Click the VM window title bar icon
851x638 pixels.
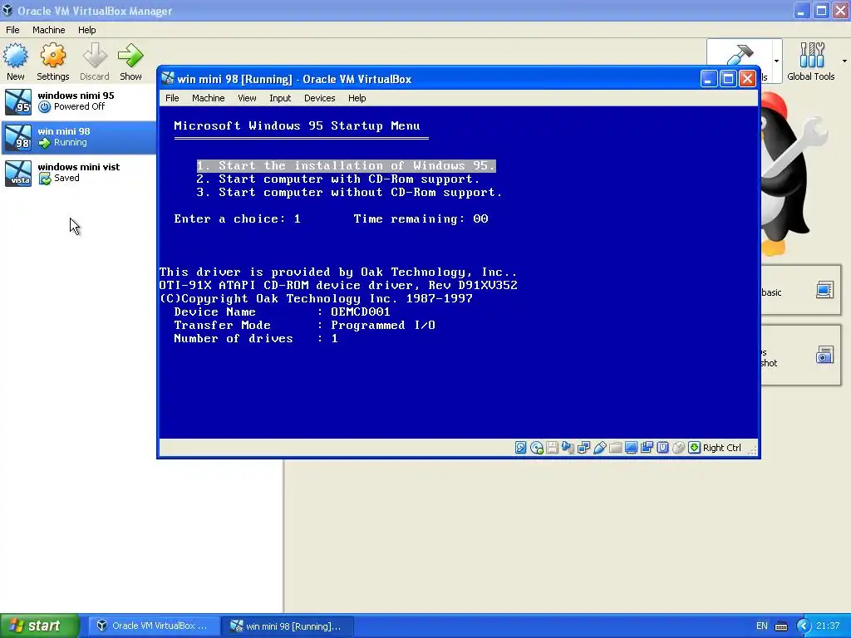coord(168,79)
